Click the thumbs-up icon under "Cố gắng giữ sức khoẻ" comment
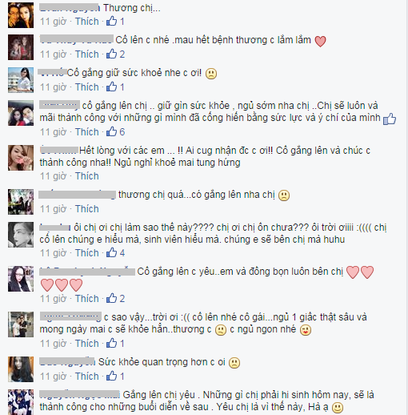Screen dimensions: 408x415 pos(111,87)
